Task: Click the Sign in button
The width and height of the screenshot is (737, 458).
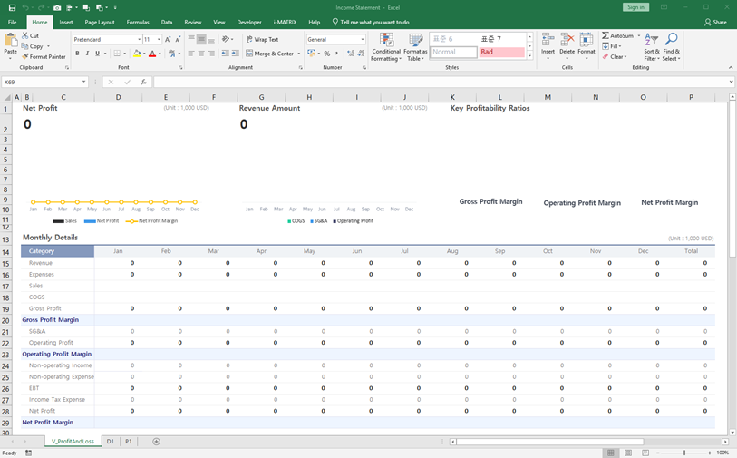Action: (x=635, y=7)
